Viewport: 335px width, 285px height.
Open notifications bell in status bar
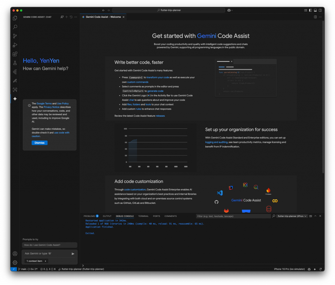click(x=320, y=269)
